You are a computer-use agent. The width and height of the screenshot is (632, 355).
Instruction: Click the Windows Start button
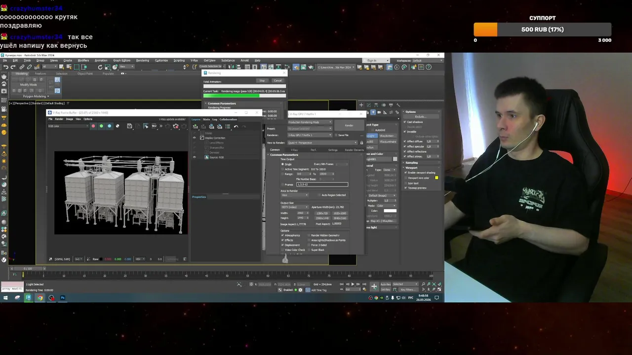(x=5, y=298)
